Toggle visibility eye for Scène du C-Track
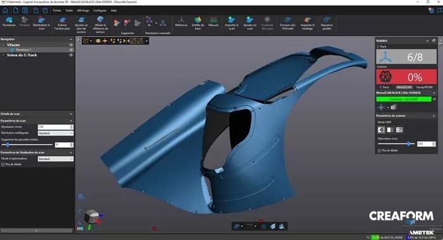Viewport: 443px width, 240px height. [x=71, y=55]
